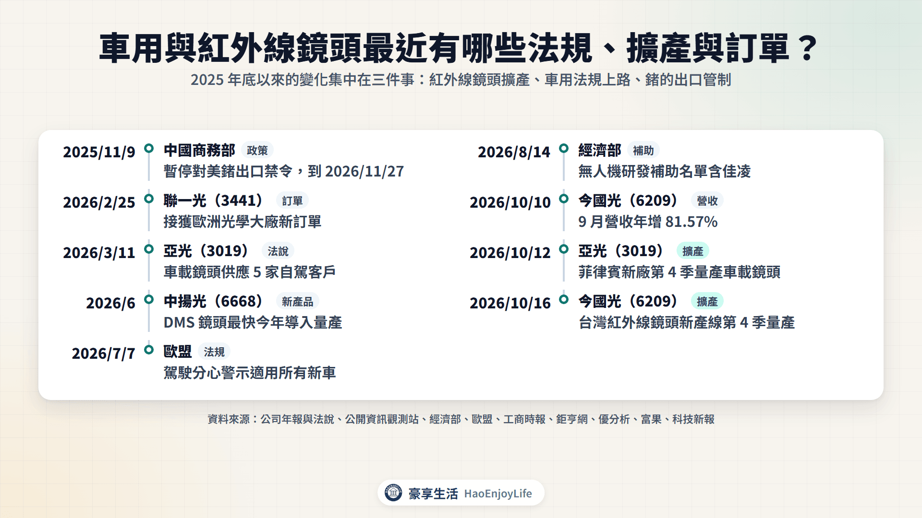Click the HaoEnjoyLife English brand text
This screenshot has width=922, height=518.
click(x=498, y=494)
